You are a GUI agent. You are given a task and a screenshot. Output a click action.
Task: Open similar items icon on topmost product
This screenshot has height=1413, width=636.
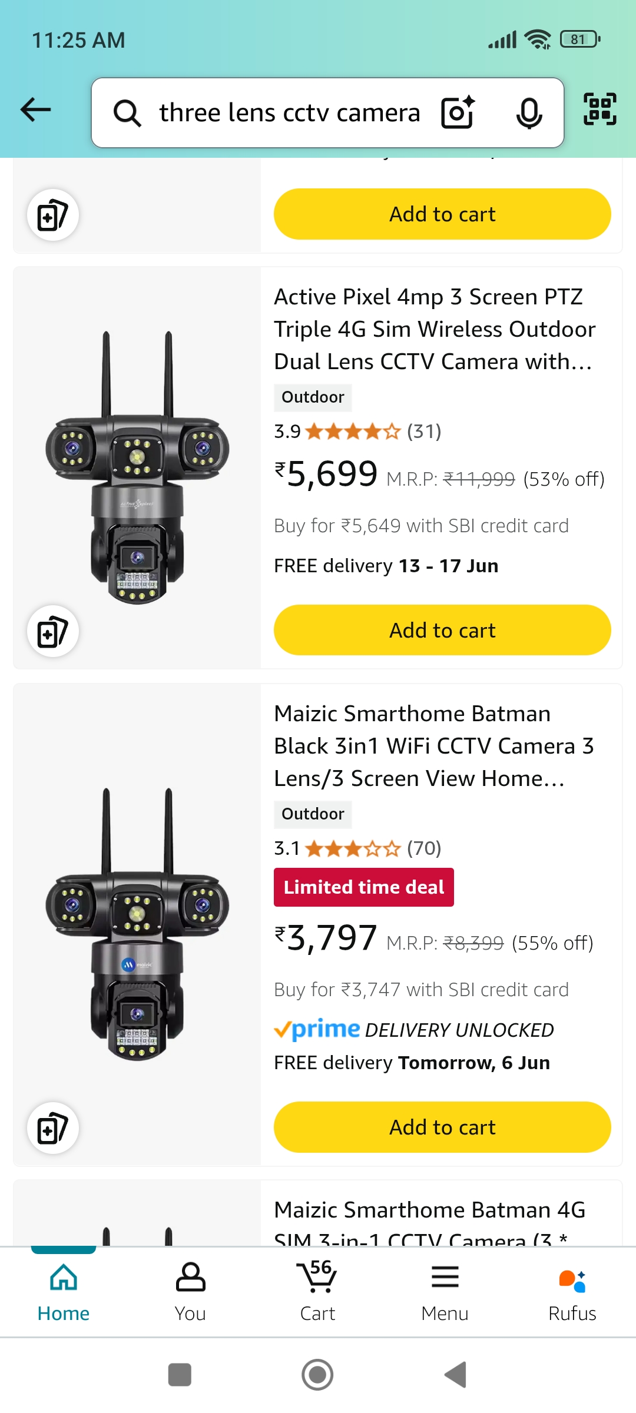(x=53, y=215)
